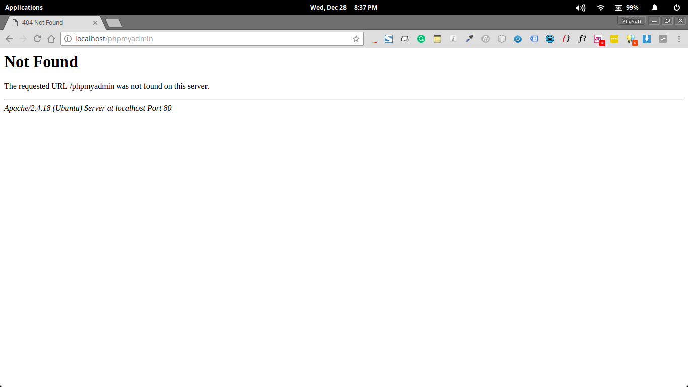Image resolution: width=688 pixels, height=387 pixels.
Task: Open the Chrome three-dot menu
Action: point(679,39)
